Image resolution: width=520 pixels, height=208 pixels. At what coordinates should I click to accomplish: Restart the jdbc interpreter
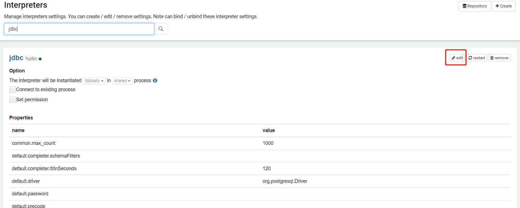(477, 58)
